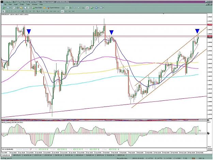Select the cursor arrow tool
Screen dimensions: 213x160
[x=3, y=11]
